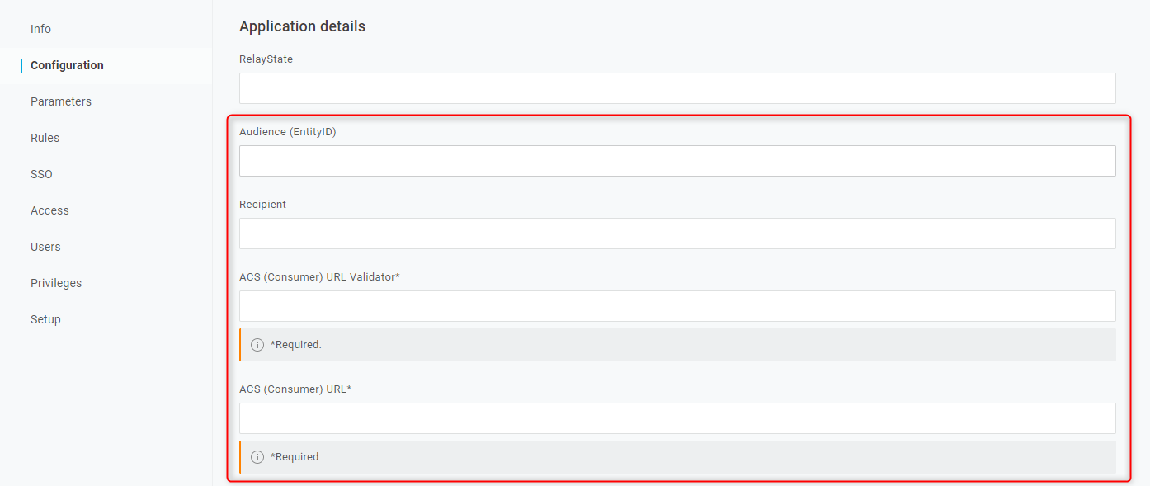The width and height of the screenshot is (1150, 486).
Task: Focus the RelayState text field
Action: click(676, 88)
